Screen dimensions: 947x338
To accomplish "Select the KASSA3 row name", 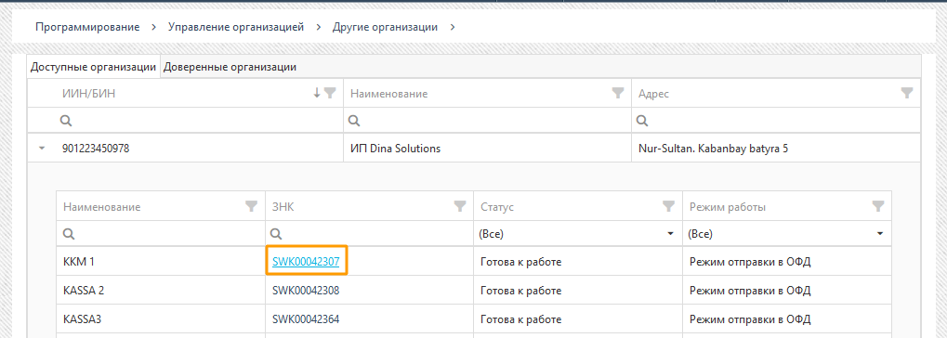I will [x=81, y=318].
